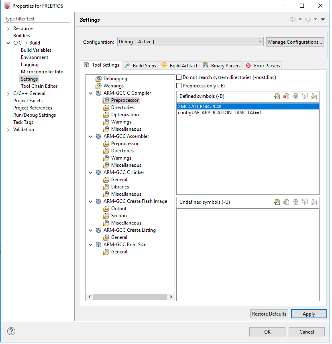332x344 pixels.
Task: Edit the selected defined symbol
Action: pyautogui.click(x=295, y=96)
